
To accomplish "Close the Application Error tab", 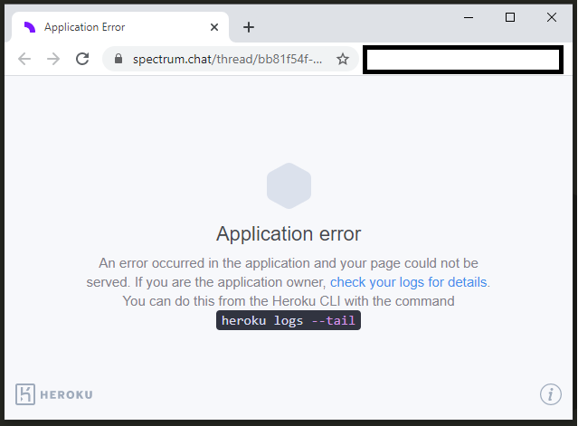I will pos(214,27).
